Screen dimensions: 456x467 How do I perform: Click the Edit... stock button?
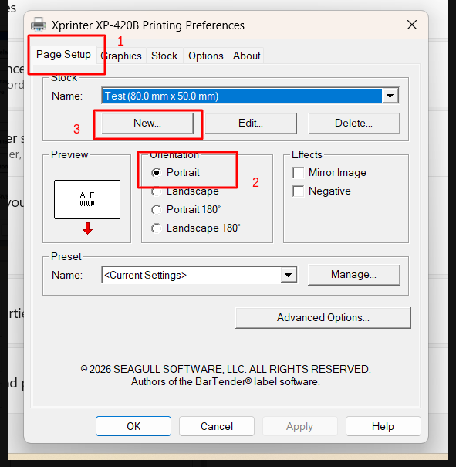(251, 123)
